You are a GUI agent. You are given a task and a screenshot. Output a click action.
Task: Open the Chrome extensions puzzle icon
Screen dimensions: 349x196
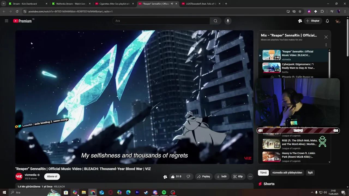tap(322, 11)
